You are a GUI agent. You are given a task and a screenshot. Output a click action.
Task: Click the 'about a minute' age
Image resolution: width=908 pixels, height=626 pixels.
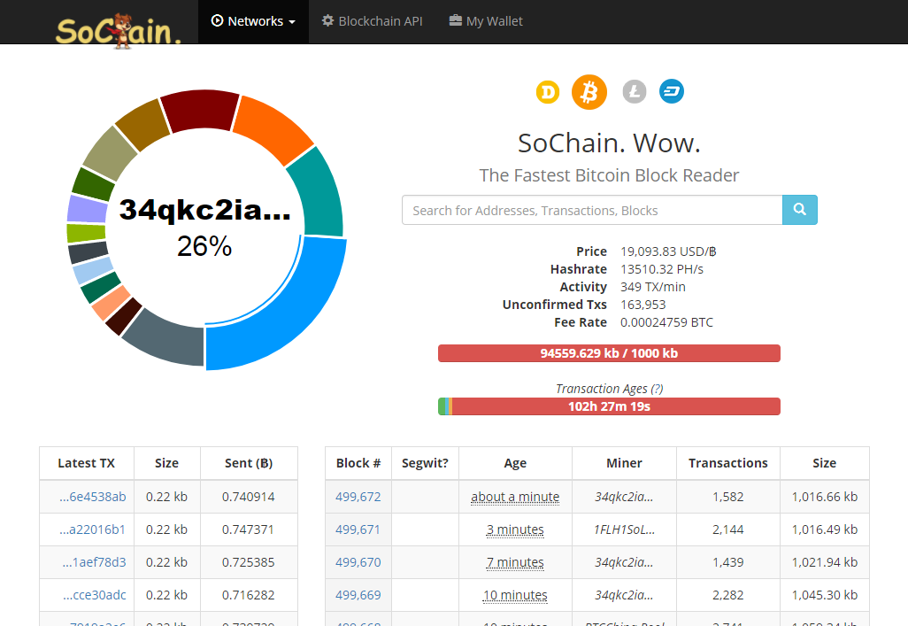pyautogui.click(x=515, y=497)
